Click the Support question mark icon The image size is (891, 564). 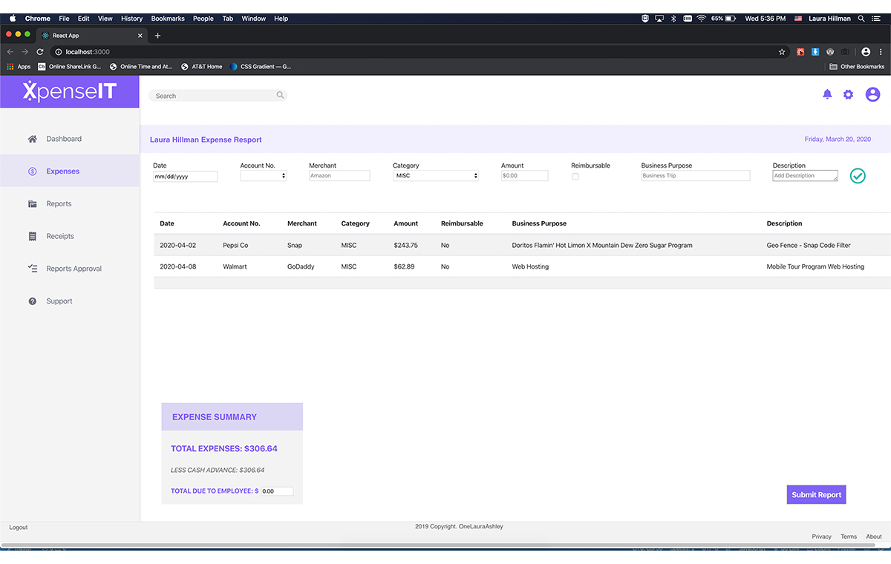33,301
